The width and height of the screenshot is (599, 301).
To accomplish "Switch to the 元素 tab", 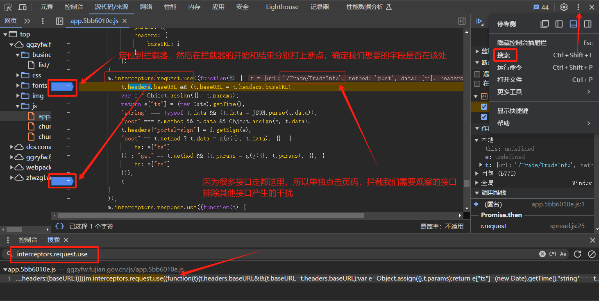I will pos(47,7).
